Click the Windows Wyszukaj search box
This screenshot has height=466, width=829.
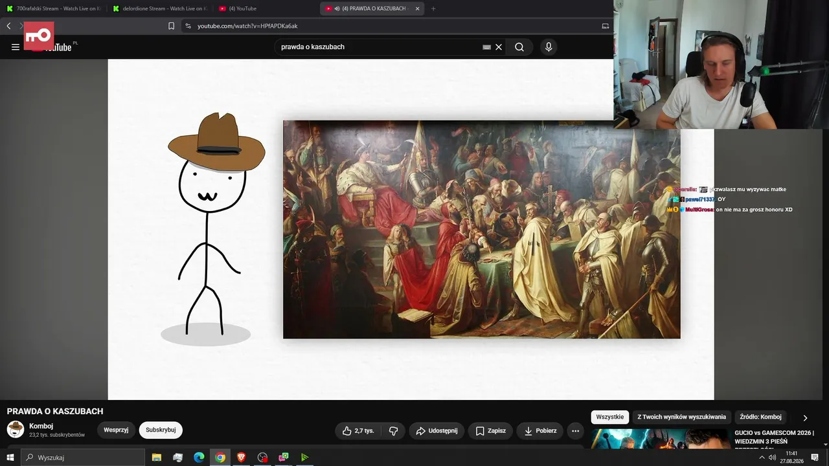(x=83, y=458)
